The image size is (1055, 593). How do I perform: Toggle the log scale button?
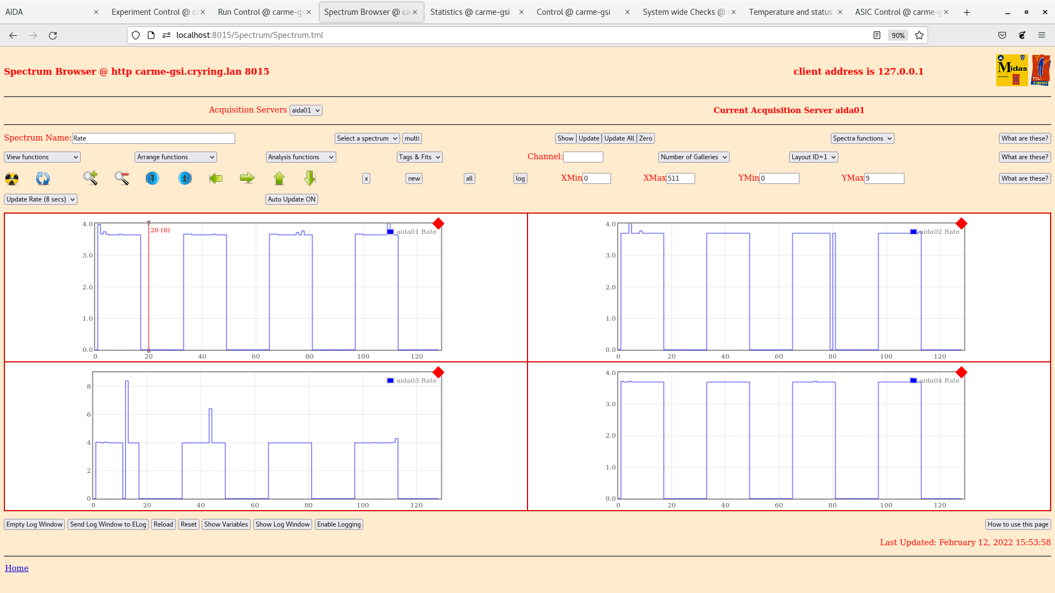(x=520, y=178)
